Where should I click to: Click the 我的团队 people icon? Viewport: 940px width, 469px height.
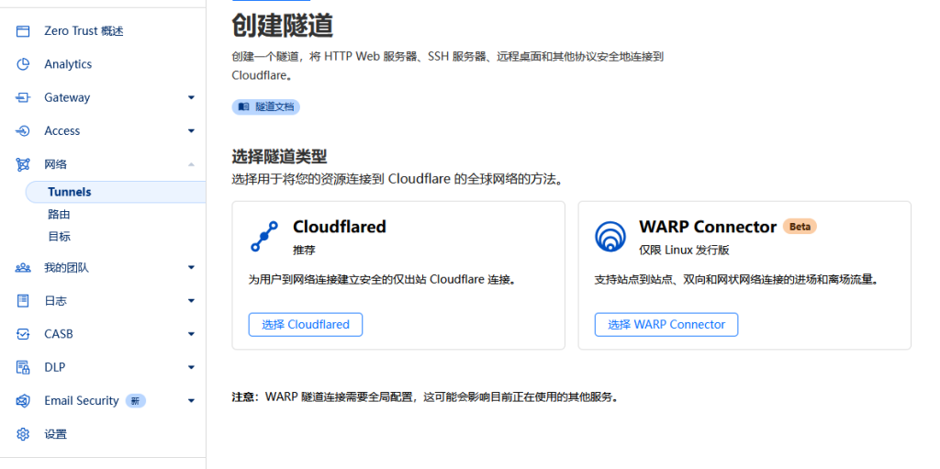(23, 267)
